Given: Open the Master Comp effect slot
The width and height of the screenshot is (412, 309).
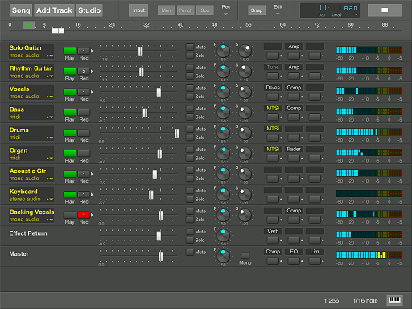Looking at the screenshot, I should (x=273, y=252).
